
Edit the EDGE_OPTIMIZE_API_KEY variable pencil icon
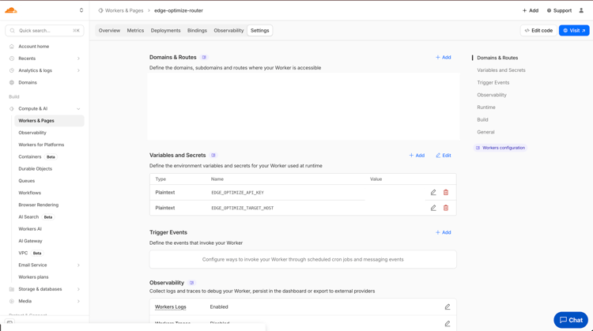pos(433,192)
